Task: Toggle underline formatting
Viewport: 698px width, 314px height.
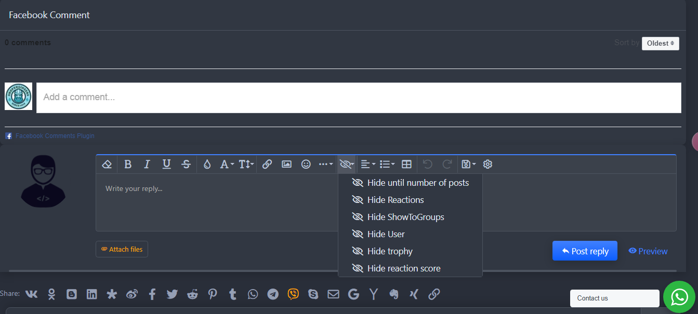Action: coord(166,164)
